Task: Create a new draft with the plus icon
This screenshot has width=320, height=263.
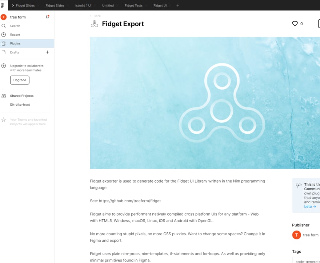Action: pos(47,52)
